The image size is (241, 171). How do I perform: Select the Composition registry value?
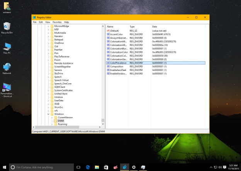pyautogui.click(x=117, y=67)
